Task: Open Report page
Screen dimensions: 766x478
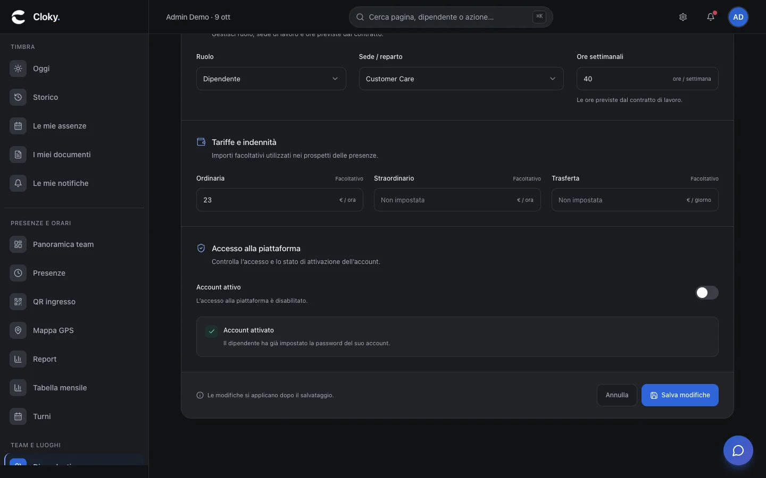Action: click(x=74, y=359)
